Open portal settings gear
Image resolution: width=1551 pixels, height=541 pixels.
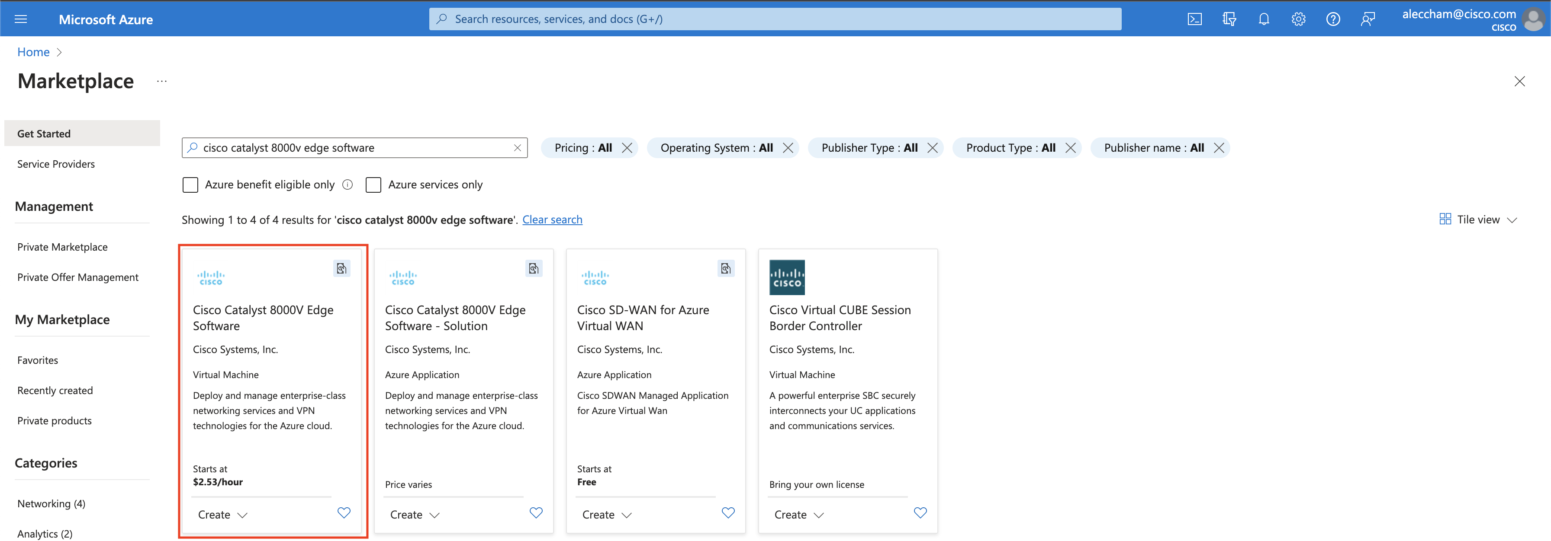tap(1298, 19)
